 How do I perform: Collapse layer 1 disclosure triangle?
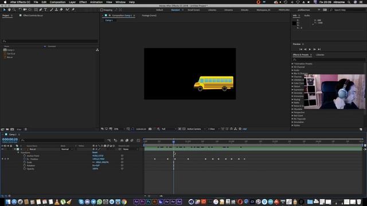tap(15, 149)
